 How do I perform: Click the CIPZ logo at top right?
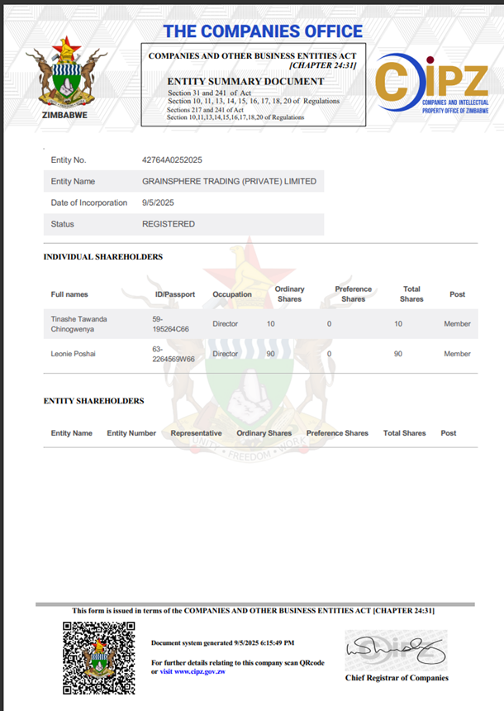(432, 84)
